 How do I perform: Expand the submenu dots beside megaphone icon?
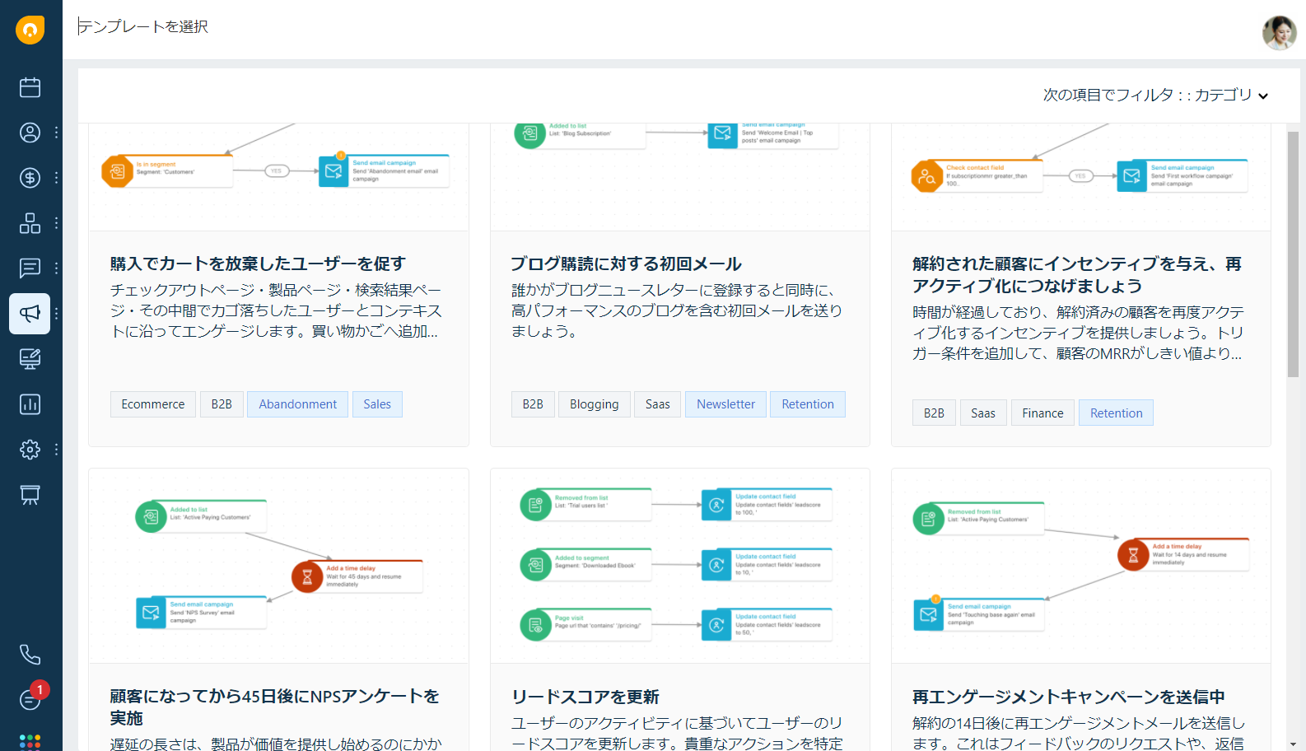pyautogui.click(x=56, y=314)
